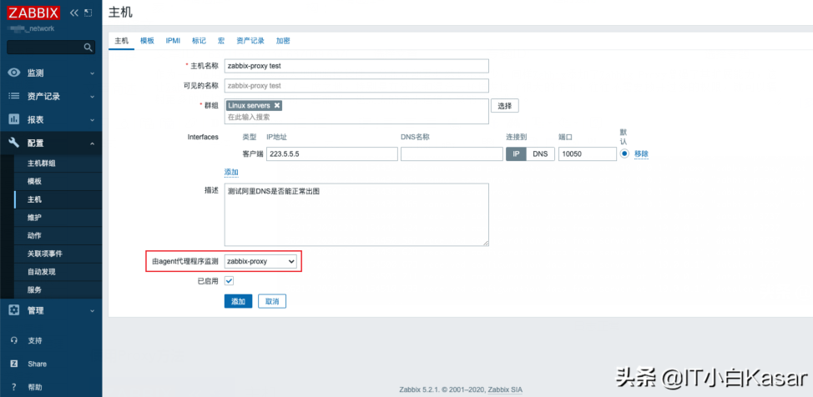Click the ZABBIX logo

pos(33,13)
